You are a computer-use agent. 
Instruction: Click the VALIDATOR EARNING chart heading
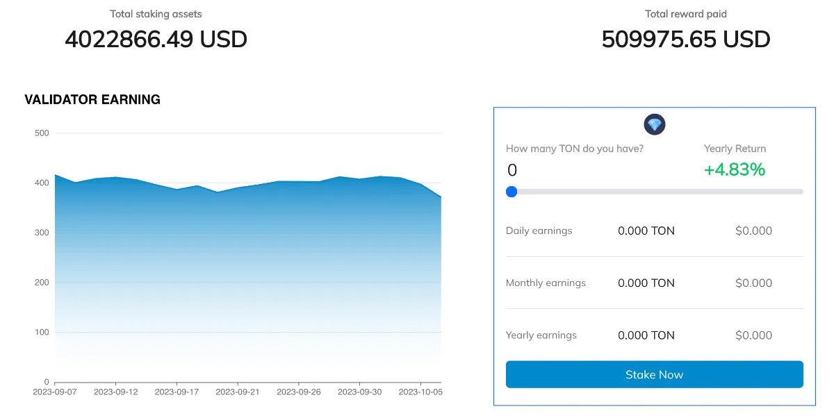tap(92, 100)
